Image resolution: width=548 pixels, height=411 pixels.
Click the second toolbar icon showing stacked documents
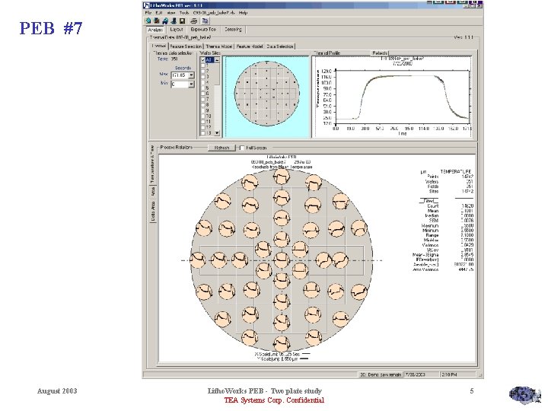(x=157, y=21)
